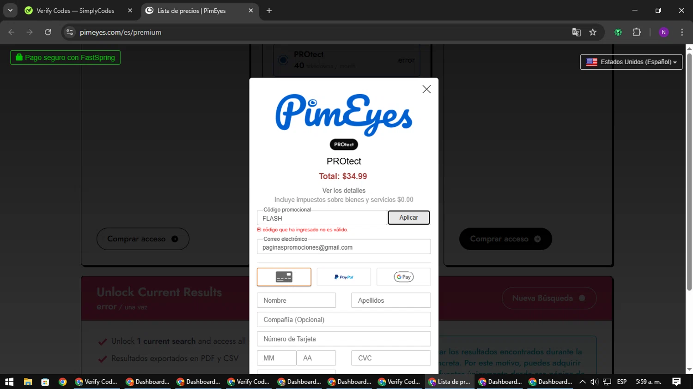Open the volume control in system tray
This screenshot has height=389, width=693.
tap(594, 382)
